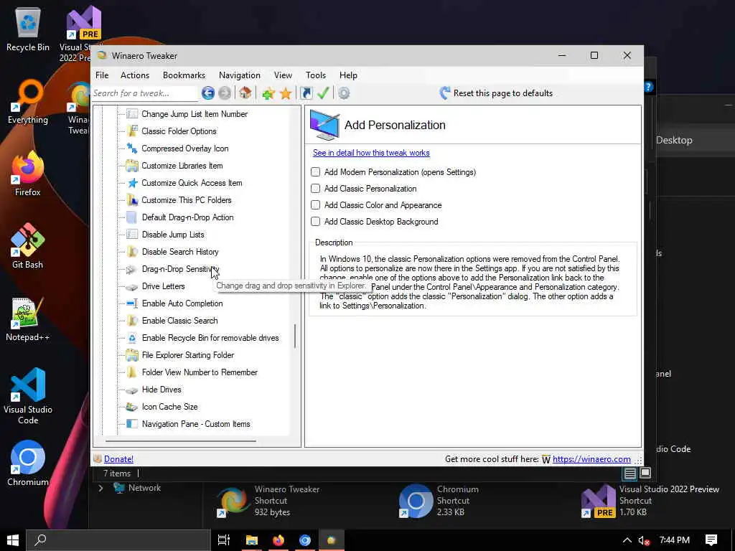This screenshot has height=551, width=735.
Task: Open the View menu
Action: tap(283, 75)
